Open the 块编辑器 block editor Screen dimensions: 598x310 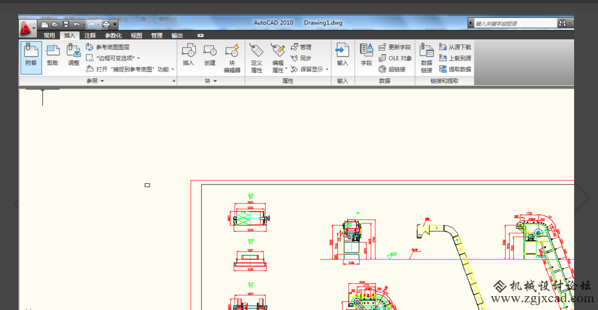(232, 58)
